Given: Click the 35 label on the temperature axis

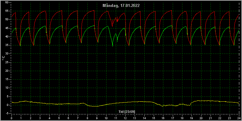Looking at the screenshot, I should click(7, 45).
